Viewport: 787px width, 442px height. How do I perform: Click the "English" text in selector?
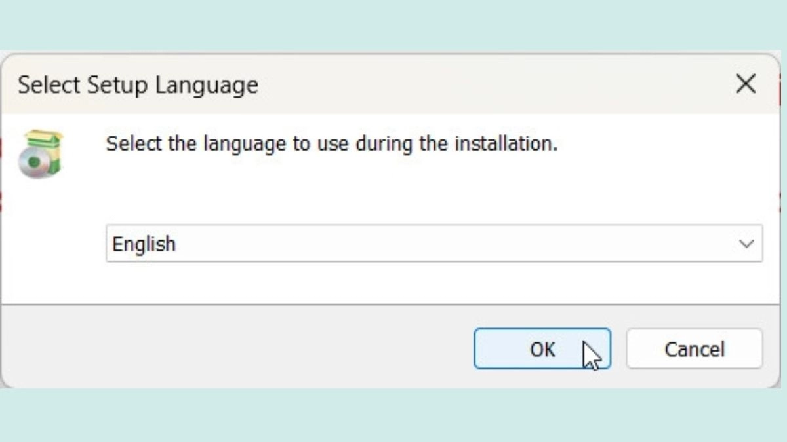point(144,244)
